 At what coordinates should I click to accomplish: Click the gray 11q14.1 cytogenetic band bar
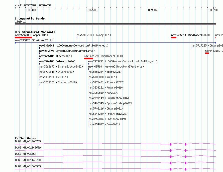(115, 24)
